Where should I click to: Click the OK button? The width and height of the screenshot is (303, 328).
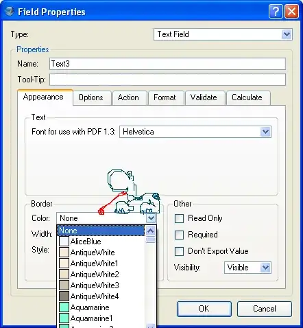tap(204, 309)
